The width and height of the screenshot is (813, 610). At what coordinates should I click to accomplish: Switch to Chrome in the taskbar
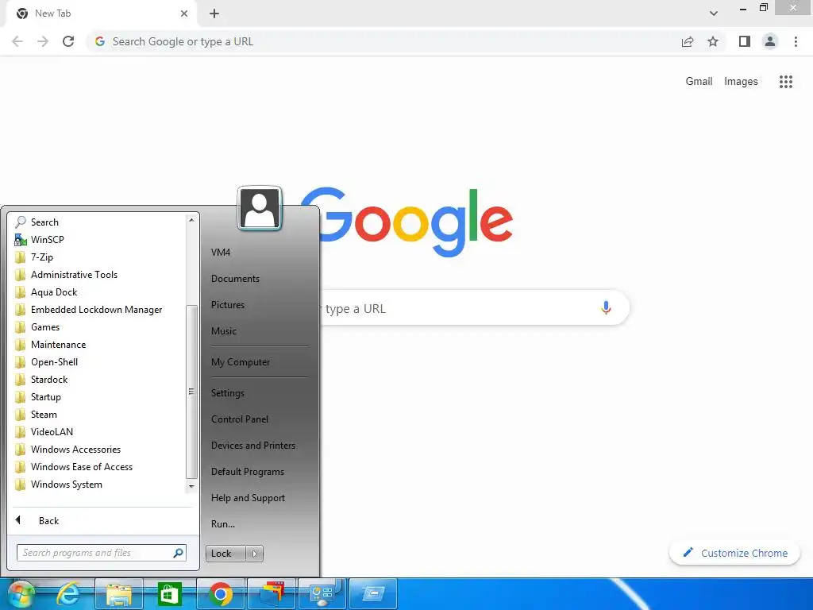[221, 594]
